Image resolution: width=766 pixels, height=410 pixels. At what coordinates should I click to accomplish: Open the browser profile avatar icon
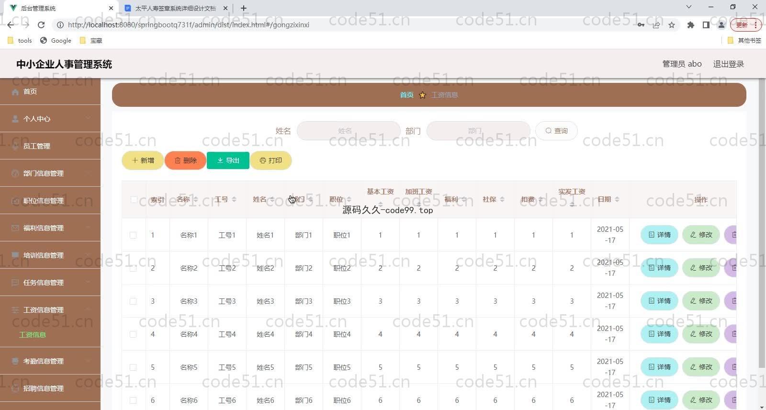[721, 25]
